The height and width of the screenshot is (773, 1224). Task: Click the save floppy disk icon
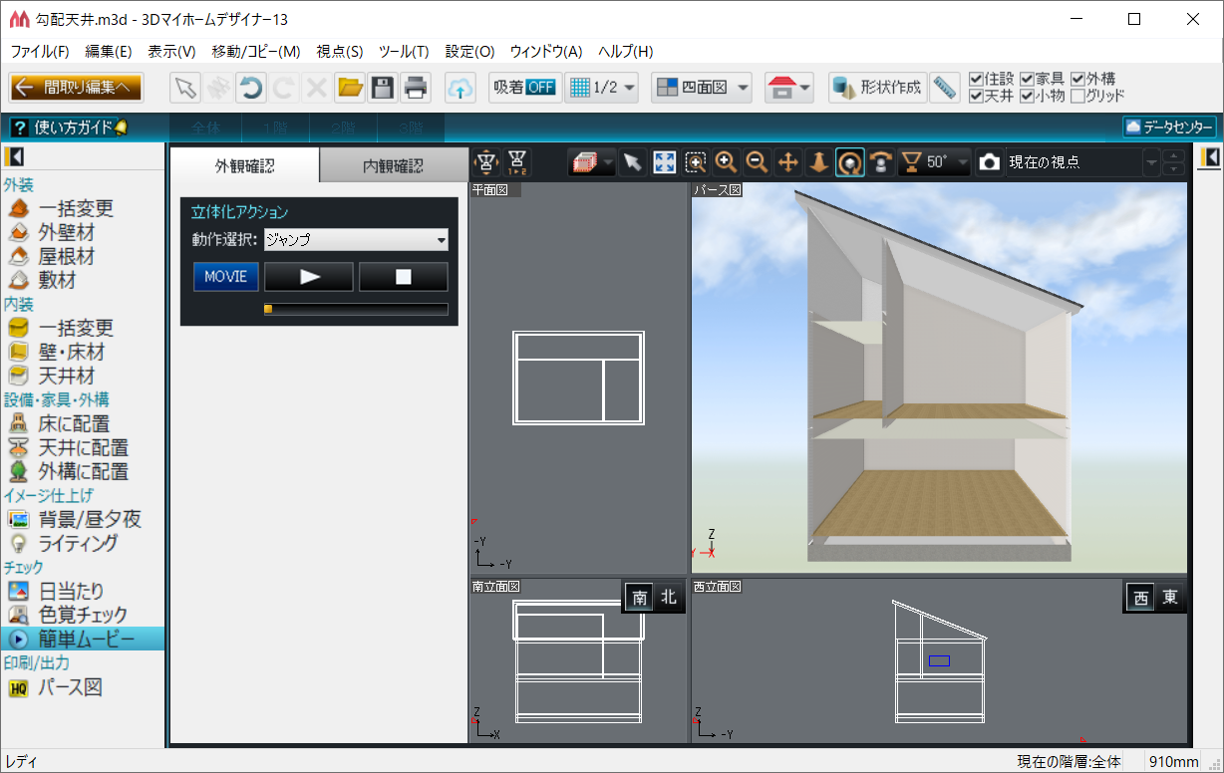tap(382, 88)
